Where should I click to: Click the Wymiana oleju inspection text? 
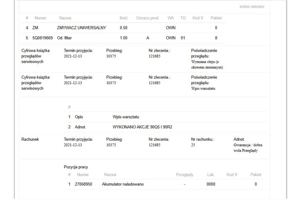tap(207, 65)
